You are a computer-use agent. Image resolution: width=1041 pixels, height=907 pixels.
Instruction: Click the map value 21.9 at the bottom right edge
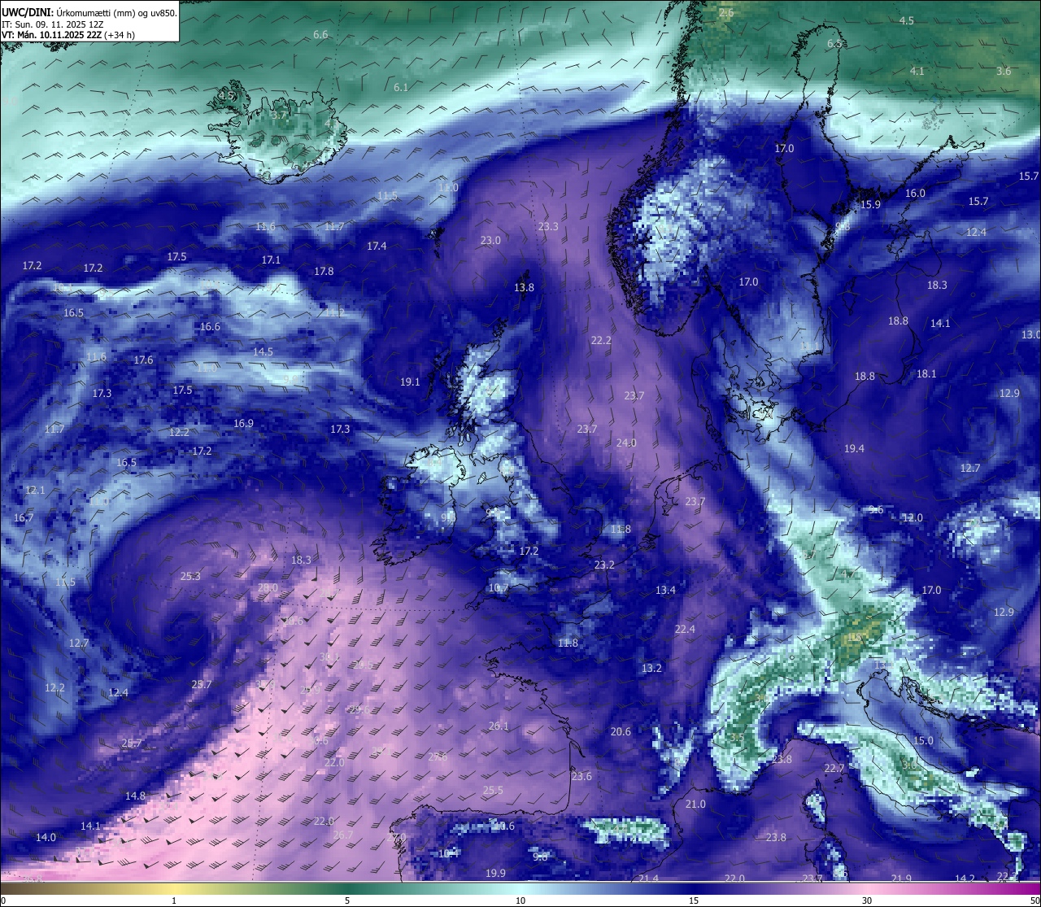pyautogui.click(x=901, y=879)
